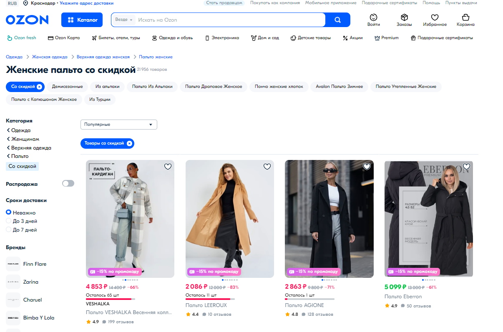Click the Premium crown icon
503x332 pixels.
tap(377, 38)
